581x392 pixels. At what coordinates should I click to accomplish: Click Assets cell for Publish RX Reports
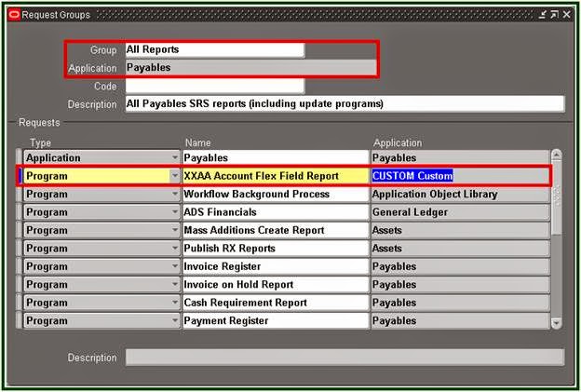460,249
